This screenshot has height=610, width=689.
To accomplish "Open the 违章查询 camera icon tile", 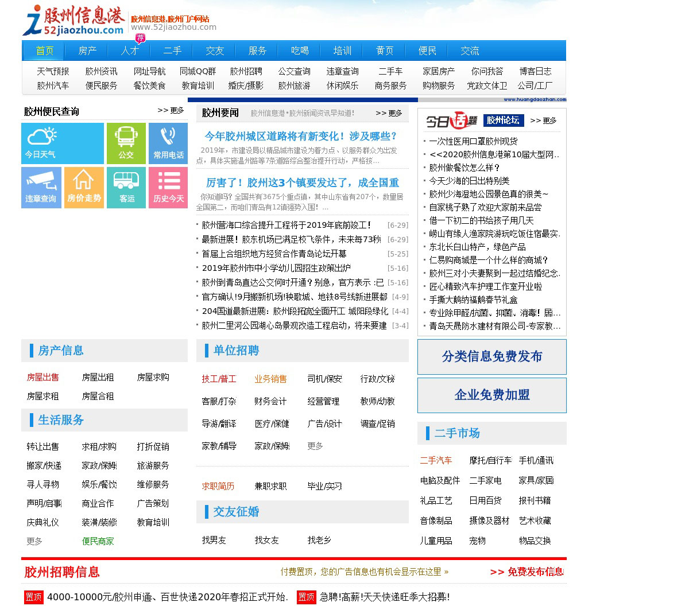I will pyautogui.click(x=41, y=188).
